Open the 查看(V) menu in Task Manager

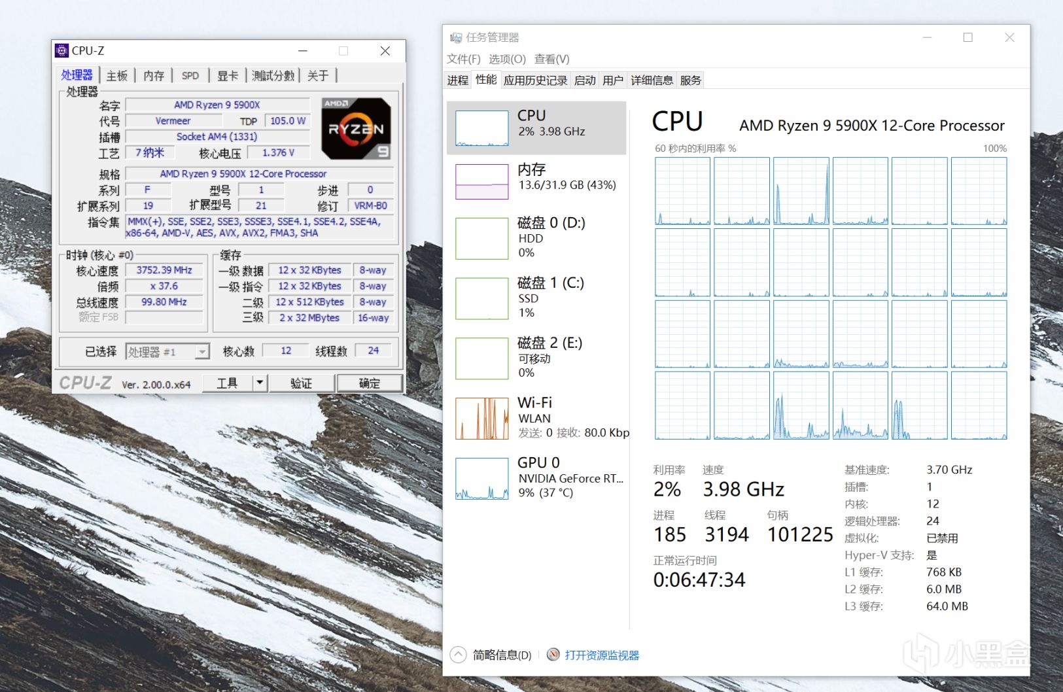click(552, 59)
